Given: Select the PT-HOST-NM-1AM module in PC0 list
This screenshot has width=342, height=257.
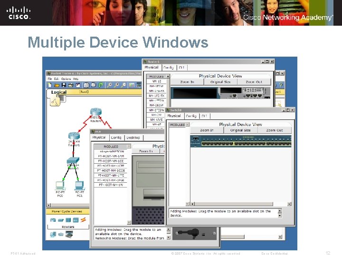Looking at the screenshot, I should coord(111,156).
